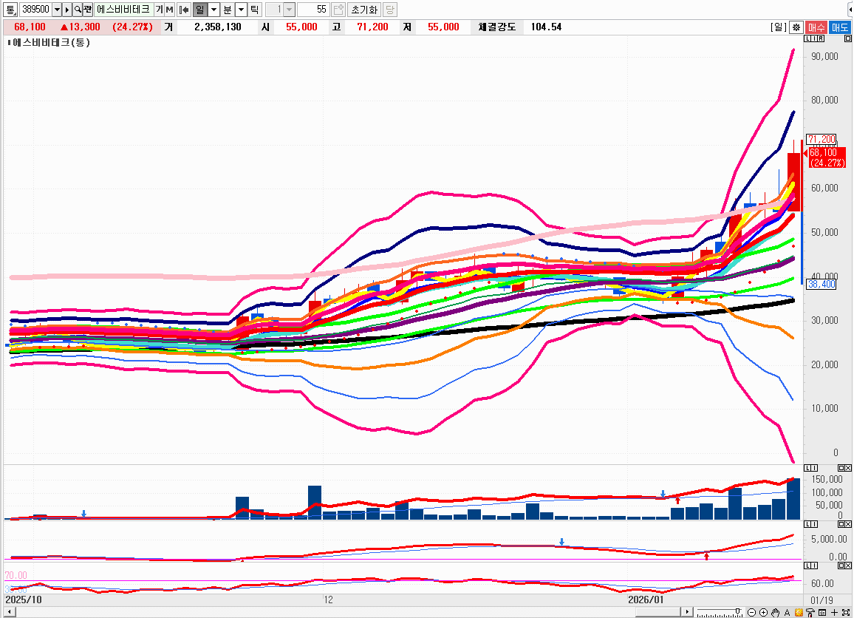Toggle the 일 daily period button
This screenshot has width=854, height=618.
(x=199, y=10)
